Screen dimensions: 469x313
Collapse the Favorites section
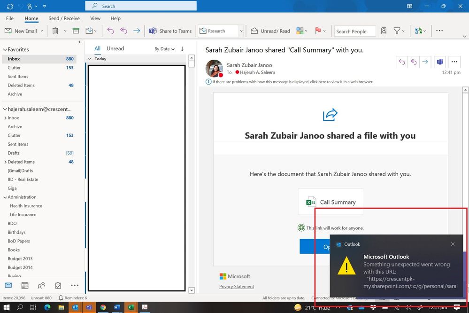(5, 49)
